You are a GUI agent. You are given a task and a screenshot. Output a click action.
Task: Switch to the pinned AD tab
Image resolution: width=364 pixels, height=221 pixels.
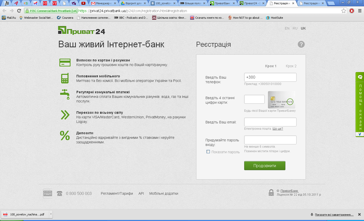coord(7,3)
